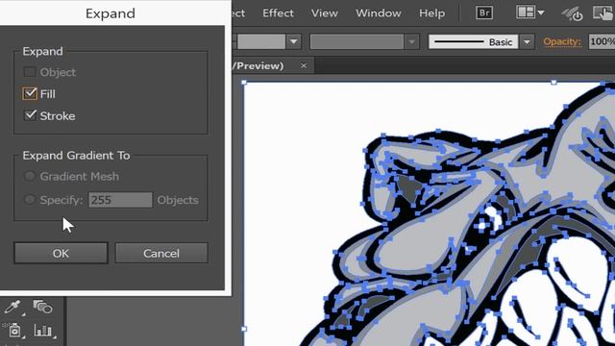Cancel the Expand dialog
This screenshot has width=615, height=346.
161,253
